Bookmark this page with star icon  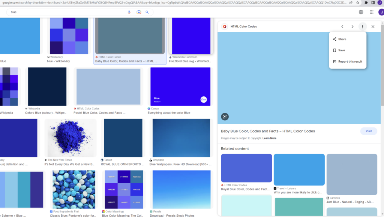358,3
